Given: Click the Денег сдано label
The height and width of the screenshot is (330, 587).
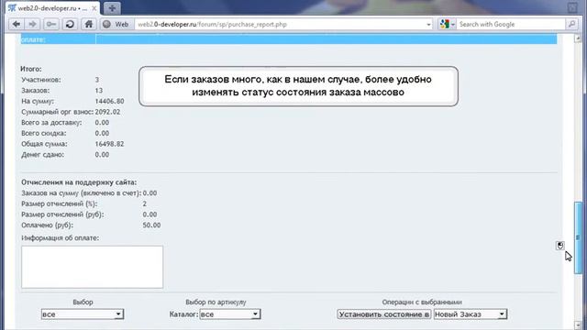Looking at the screenshot, I should [x=43, y=155].
